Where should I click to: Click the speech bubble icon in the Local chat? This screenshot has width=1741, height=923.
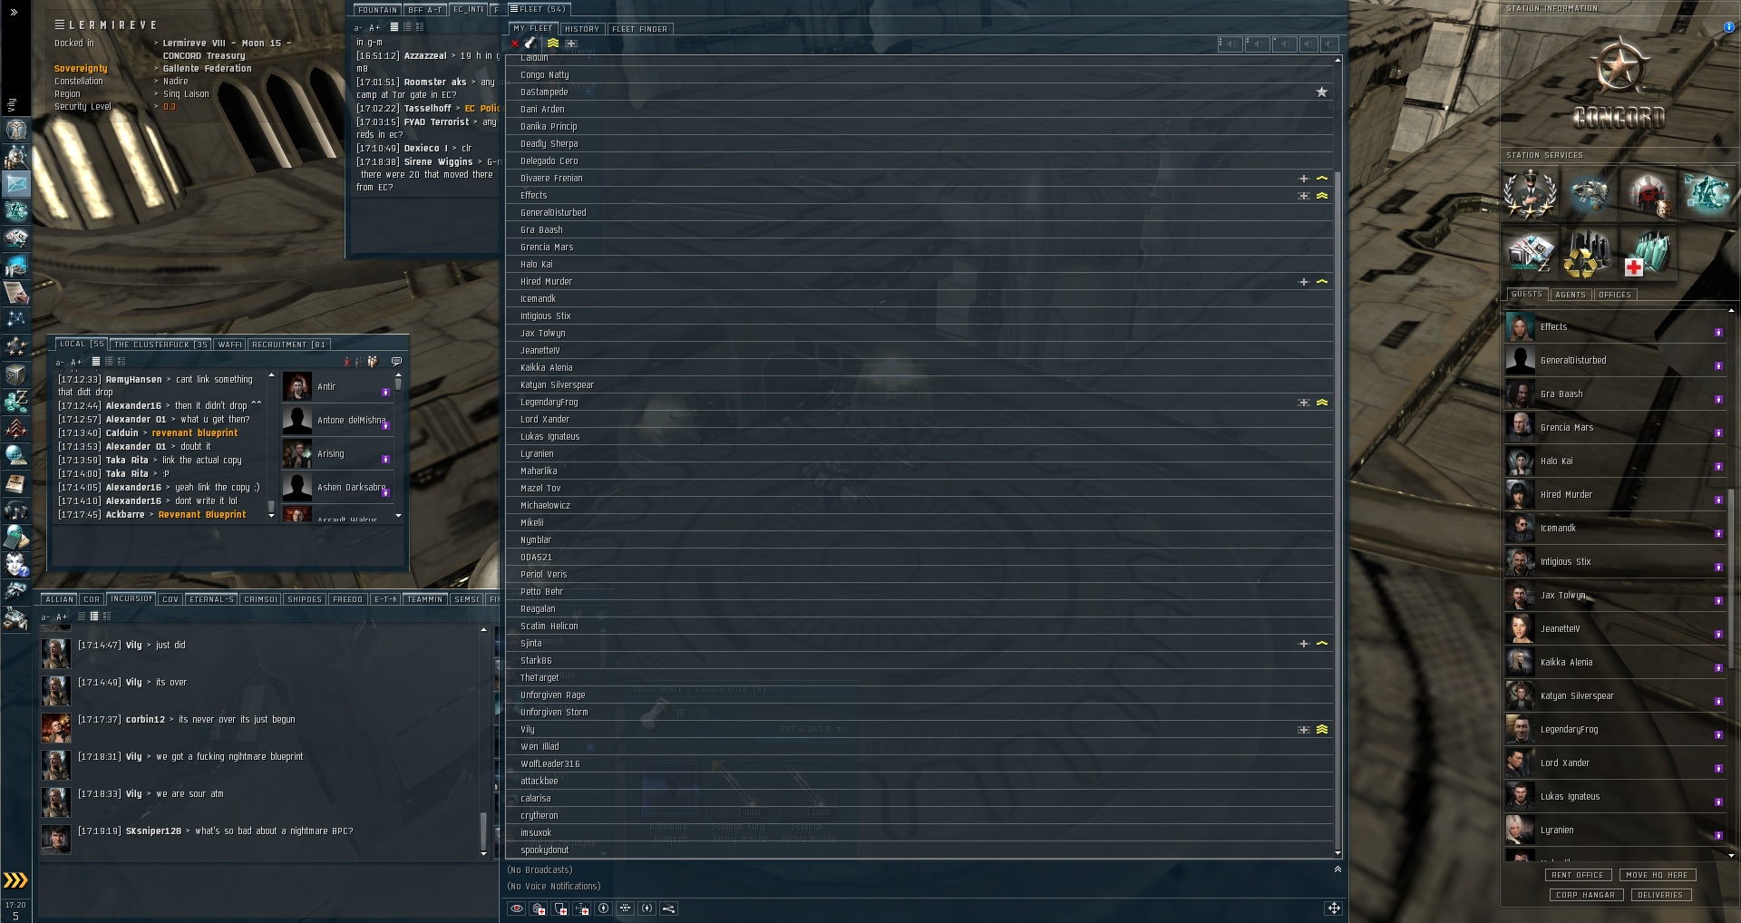coord(396,362)
